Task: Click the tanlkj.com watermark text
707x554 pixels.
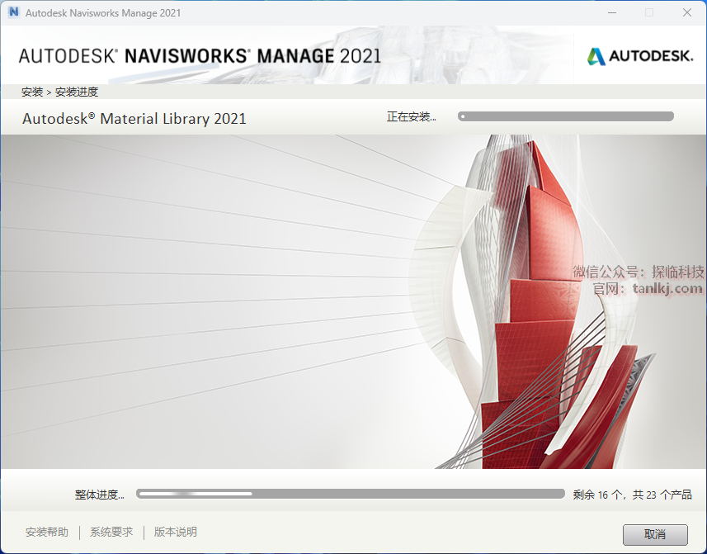Action: pyautogui.click(x=667, y=288)
